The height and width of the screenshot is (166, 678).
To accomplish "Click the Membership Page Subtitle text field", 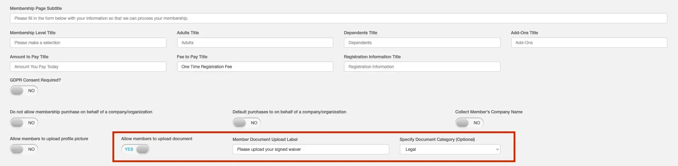I will pos(338,18).
